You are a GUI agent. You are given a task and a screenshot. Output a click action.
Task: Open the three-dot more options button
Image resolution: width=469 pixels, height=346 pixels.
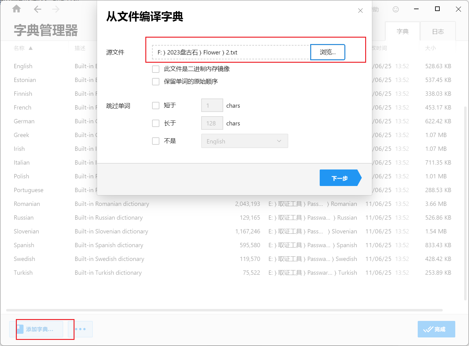coord(80,329)
